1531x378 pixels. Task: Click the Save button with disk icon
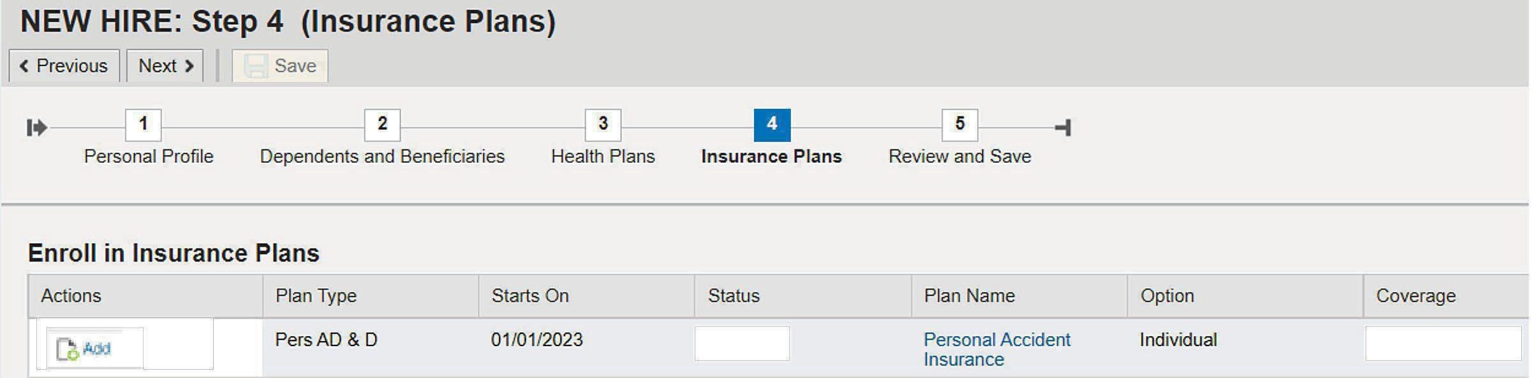(280, 66)
